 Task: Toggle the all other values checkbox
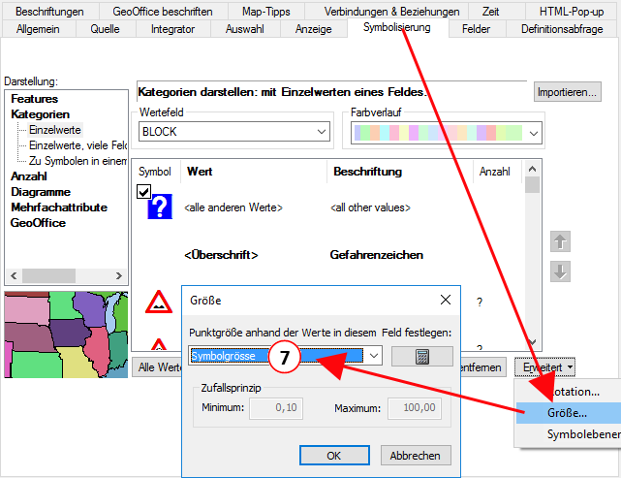(x=143, y=191)
